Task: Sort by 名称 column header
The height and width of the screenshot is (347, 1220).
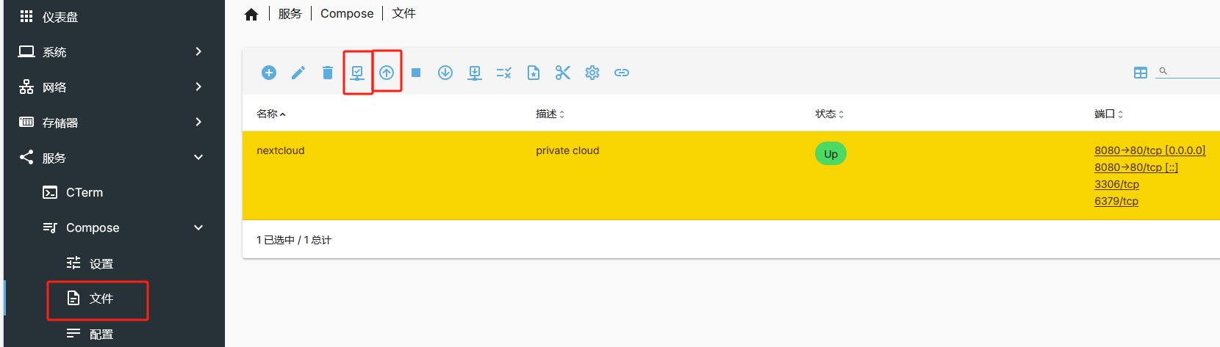Action: click(271, 114)
